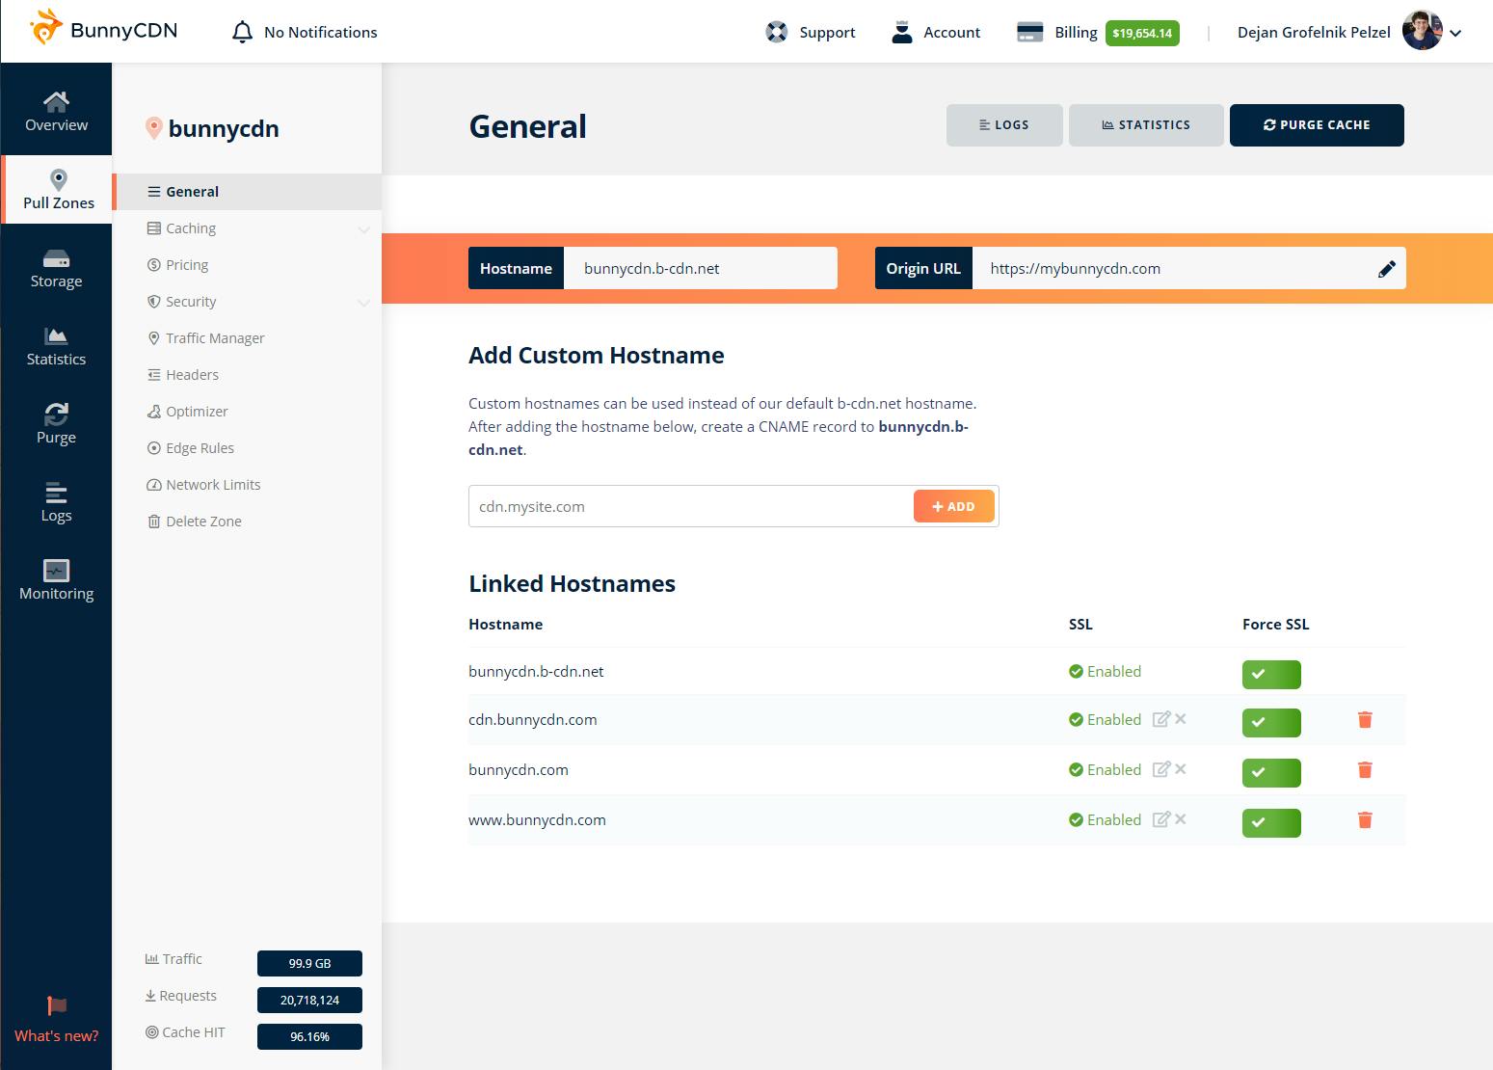Click the www.bunnycdn.com hostname text

[537, 820]
